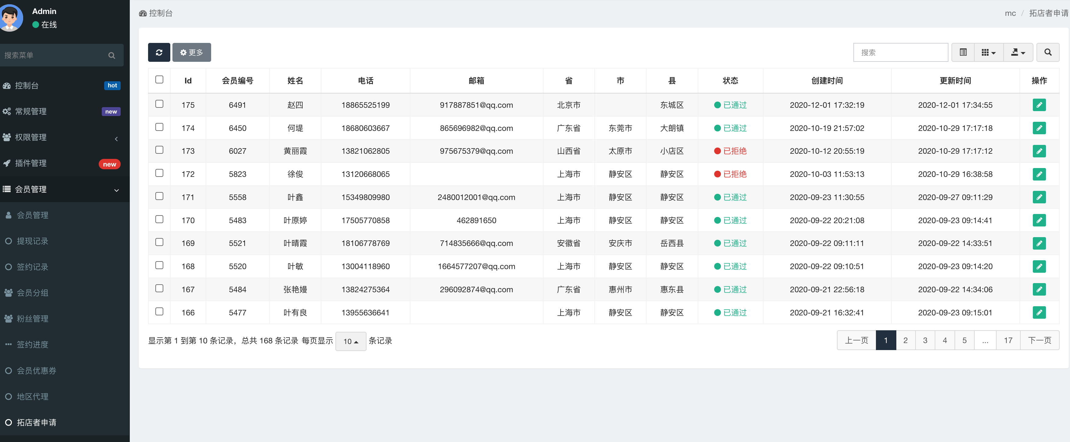The image size is (1070, 442).
Task: Click the search magnifier button in toolbar
Action: pos(1047,52)
